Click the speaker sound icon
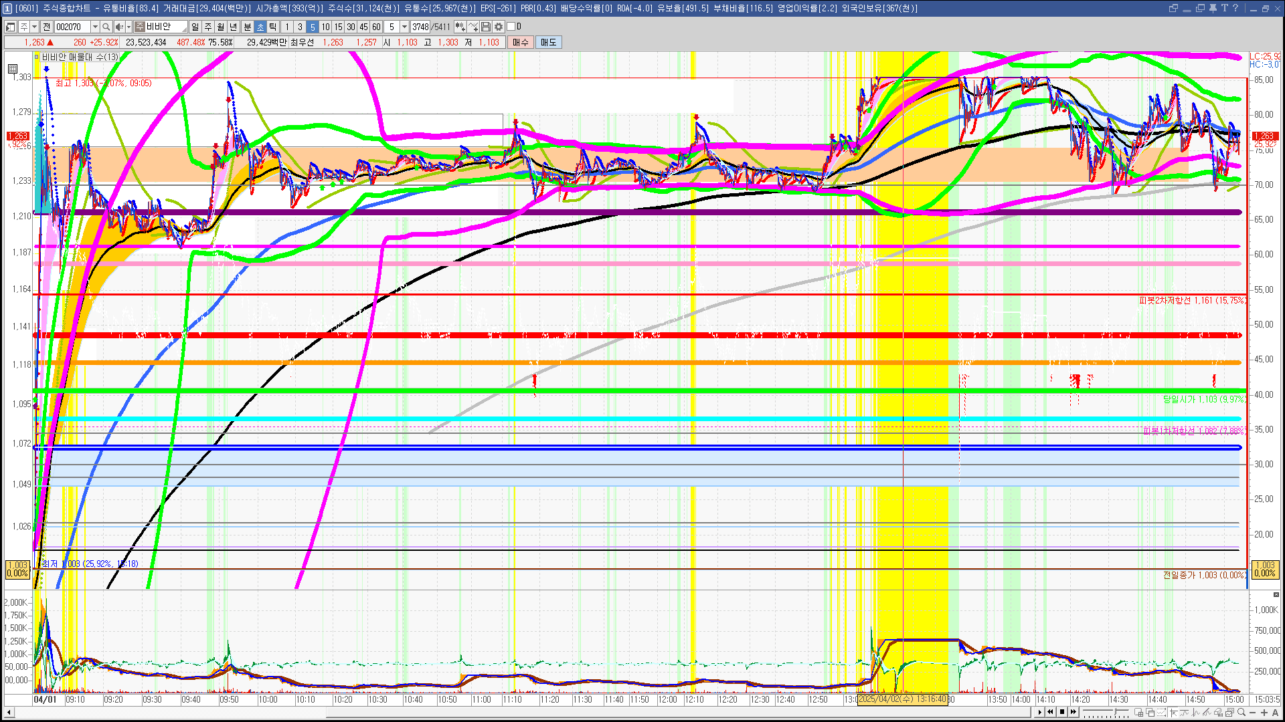 (x=118, y=27)
